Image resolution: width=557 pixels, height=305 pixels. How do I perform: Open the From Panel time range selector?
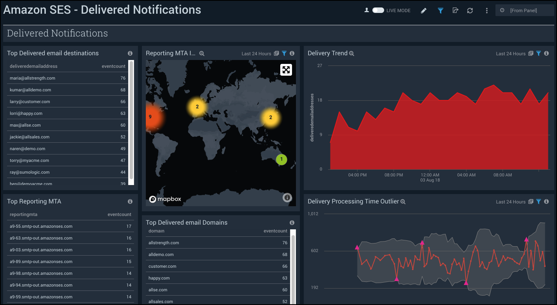(524, 11)
